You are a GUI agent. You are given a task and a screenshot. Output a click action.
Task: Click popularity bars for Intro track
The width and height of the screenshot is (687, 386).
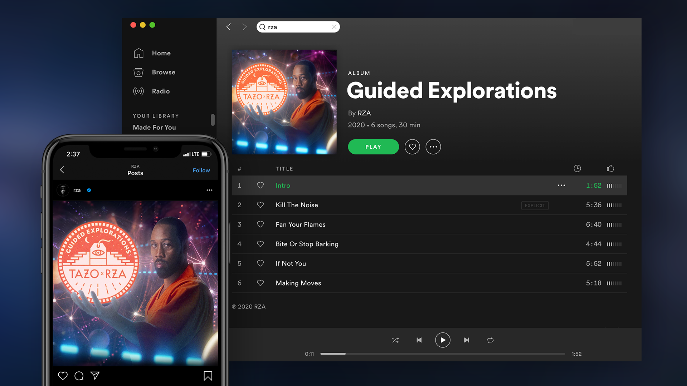pos(614,186)
